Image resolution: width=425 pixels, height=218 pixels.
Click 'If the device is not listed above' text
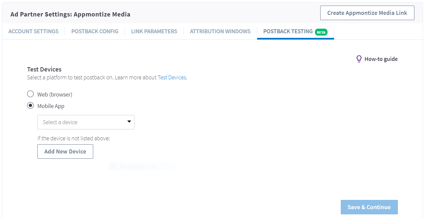tap(73, 138)
